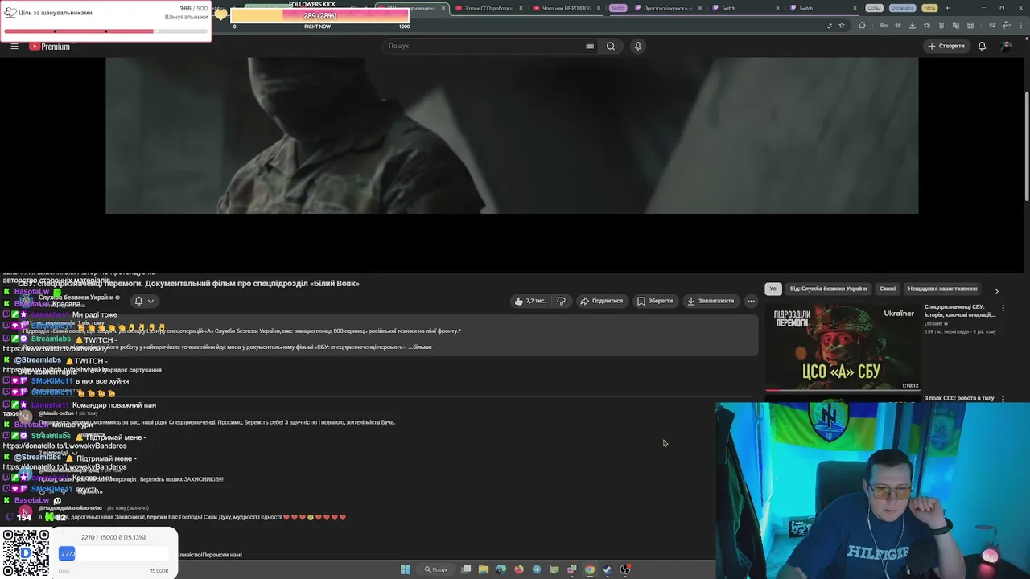This screenshot has height=579, width=1030.
Task: Click the Зберегти save button
Action: [x=655, y=301]
